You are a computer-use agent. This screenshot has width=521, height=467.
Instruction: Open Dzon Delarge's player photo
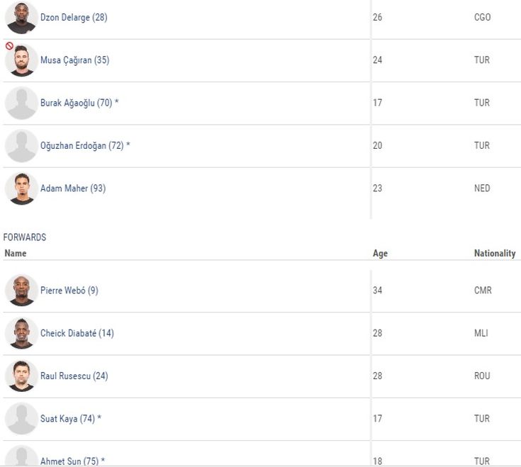point(21,18)
